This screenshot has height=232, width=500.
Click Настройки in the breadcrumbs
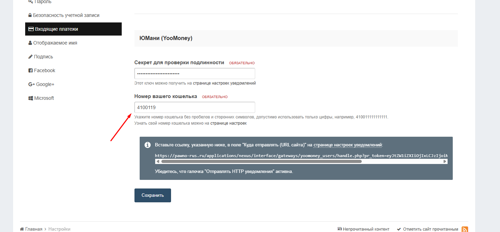59,229
